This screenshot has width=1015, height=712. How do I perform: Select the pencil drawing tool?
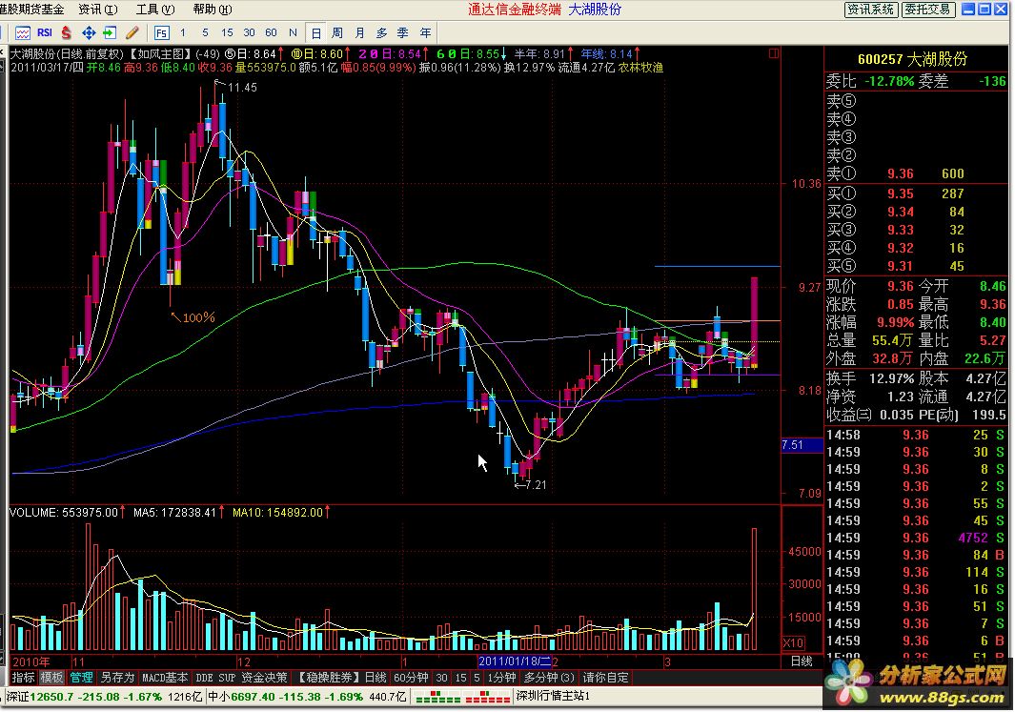coord(132,32)
